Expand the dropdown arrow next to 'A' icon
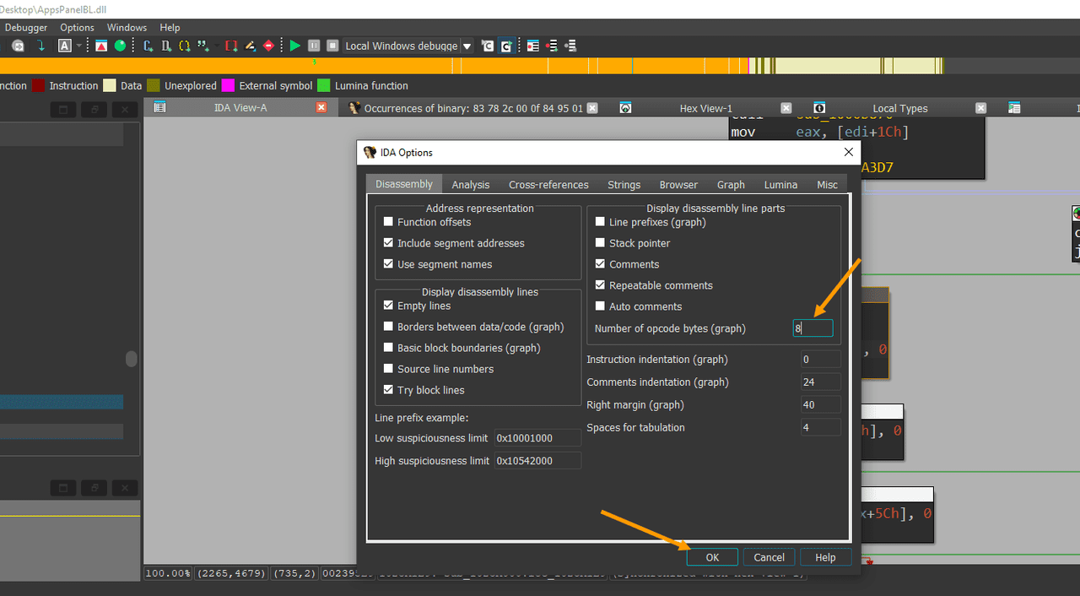The width and height of the screenshot is (1080, 596). click(79, 46)
